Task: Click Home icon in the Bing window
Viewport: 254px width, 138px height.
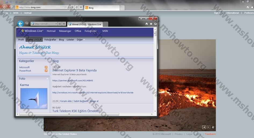Action: [x=248, y=7]
